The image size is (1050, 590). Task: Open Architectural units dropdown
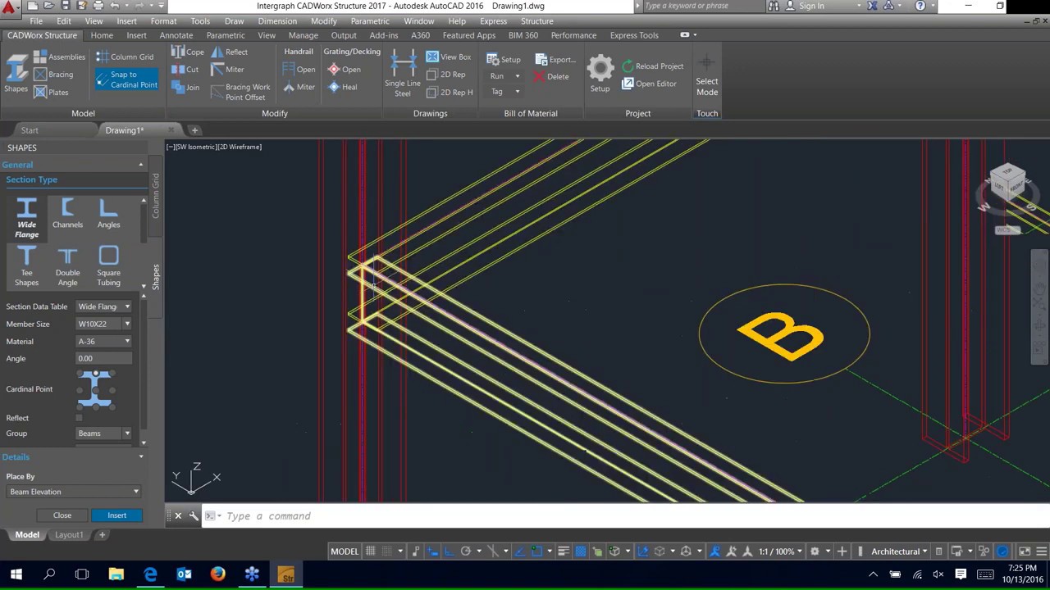click(899, 551)
